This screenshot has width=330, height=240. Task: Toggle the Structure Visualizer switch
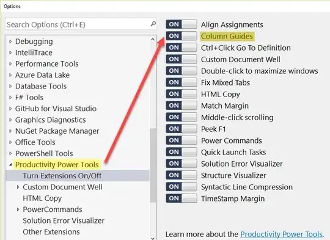pos(182,175)
